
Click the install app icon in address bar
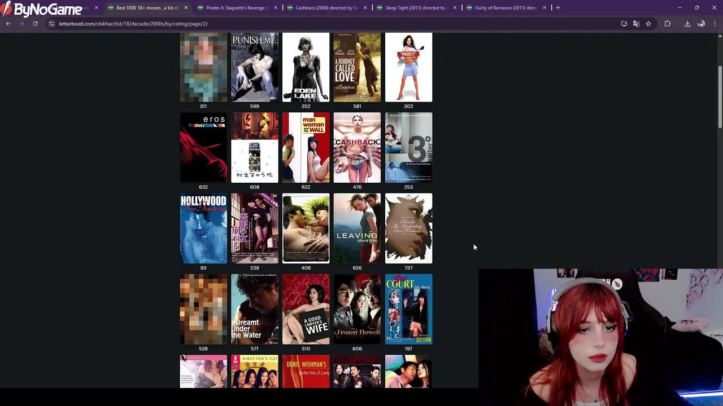click(624, 24)
